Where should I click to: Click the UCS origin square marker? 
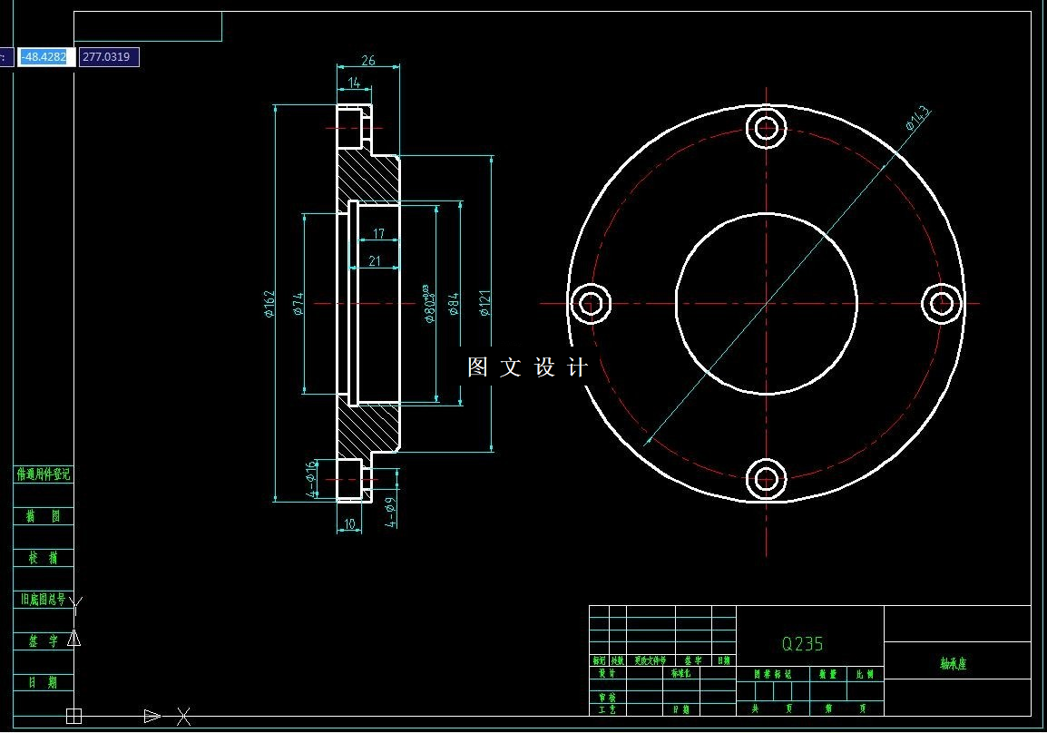click(x=74, y=717)
